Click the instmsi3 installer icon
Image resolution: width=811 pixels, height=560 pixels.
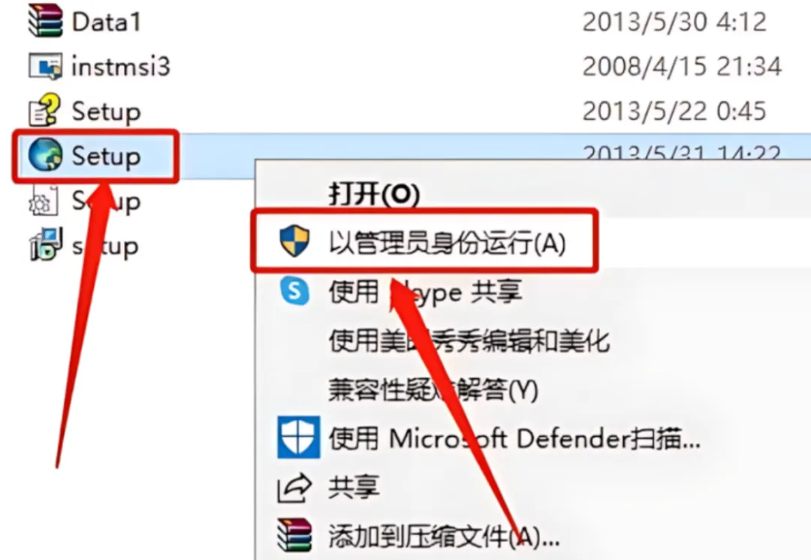(x=45, y=65)
